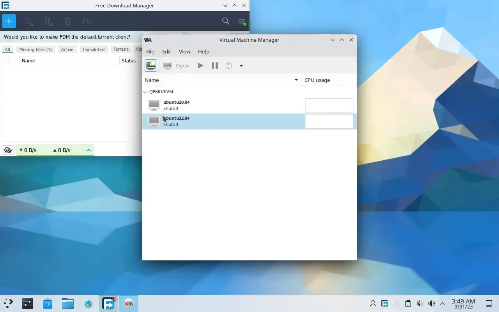499x312 pixels.
Task: Select the Torrent filter tab
Action: pyautogui.click(x=121, y=49)
